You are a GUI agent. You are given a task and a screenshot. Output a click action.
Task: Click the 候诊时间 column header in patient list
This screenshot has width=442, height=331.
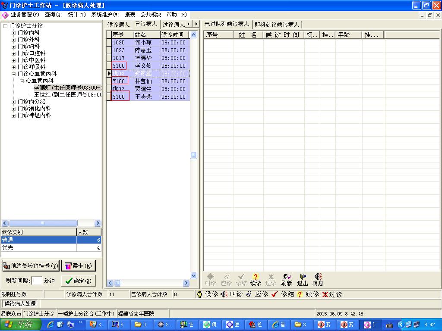174,34
